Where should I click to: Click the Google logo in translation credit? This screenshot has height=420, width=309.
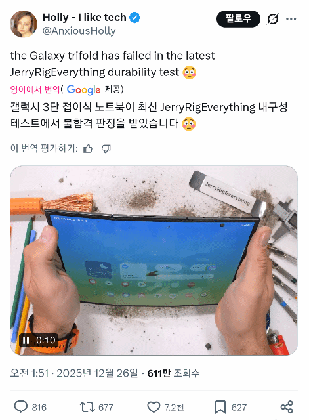83,90
